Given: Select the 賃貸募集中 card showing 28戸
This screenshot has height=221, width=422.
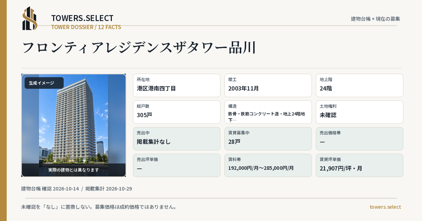Looking at the screenshot, I should pyautogui.click(x=268, y=139).
